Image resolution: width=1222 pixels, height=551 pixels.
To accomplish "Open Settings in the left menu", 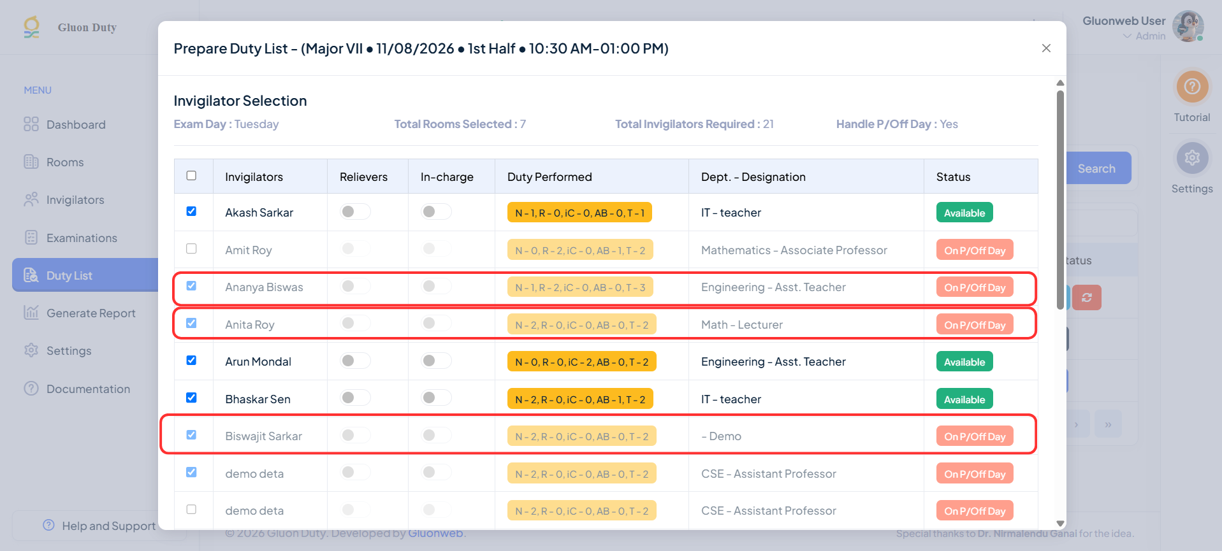I will [x=69, y=351].
